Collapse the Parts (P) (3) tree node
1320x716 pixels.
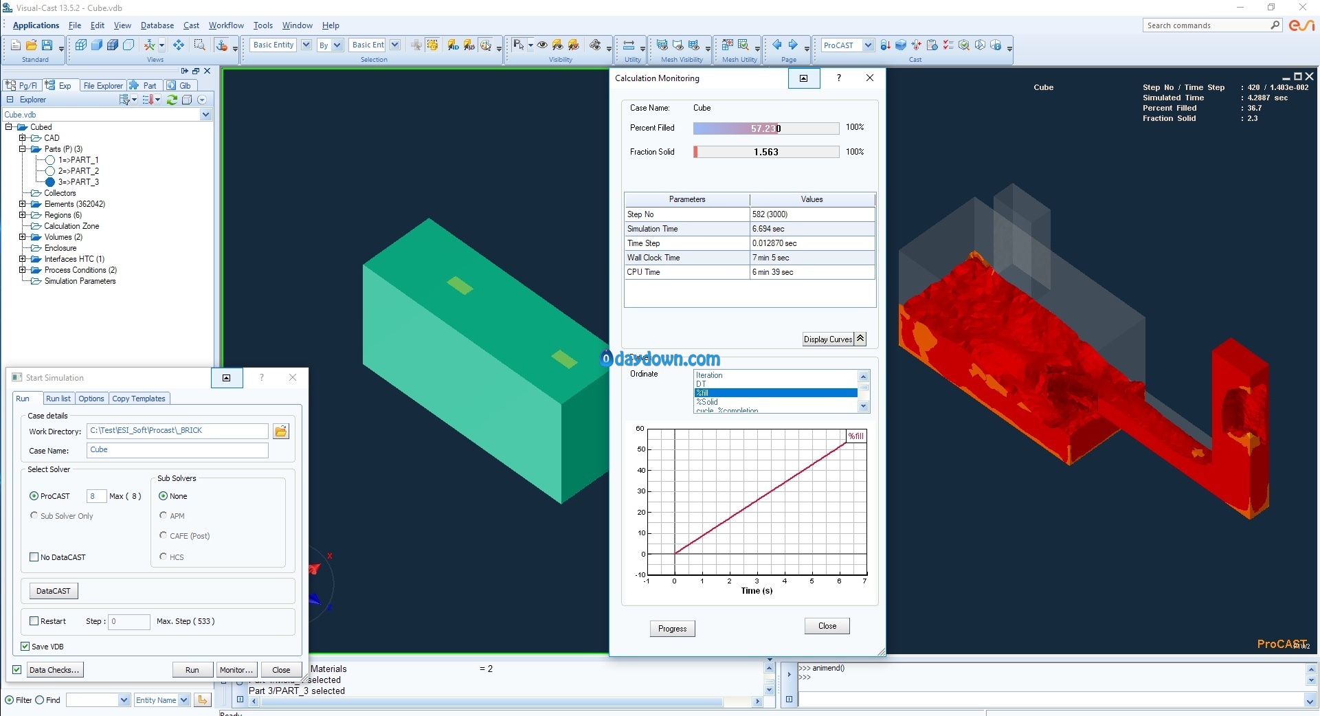[22, 149]
